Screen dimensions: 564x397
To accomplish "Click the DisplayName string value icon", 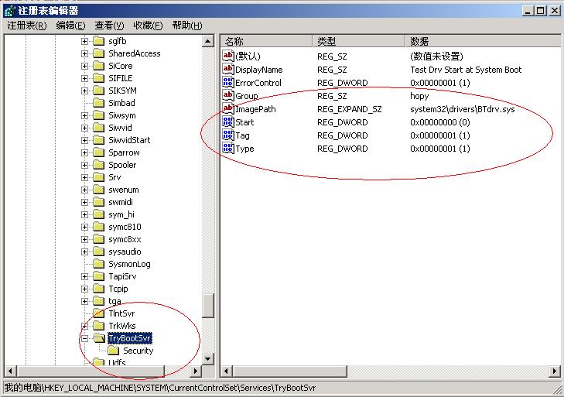I will pos(228,69).
